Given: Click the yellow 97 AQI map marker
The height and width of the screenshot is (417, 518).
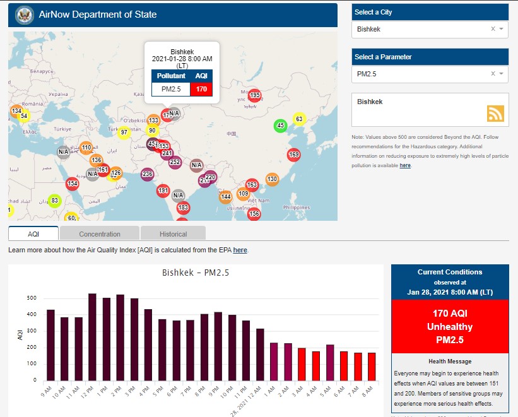Looking at the screenshot, I should point(124,132).
